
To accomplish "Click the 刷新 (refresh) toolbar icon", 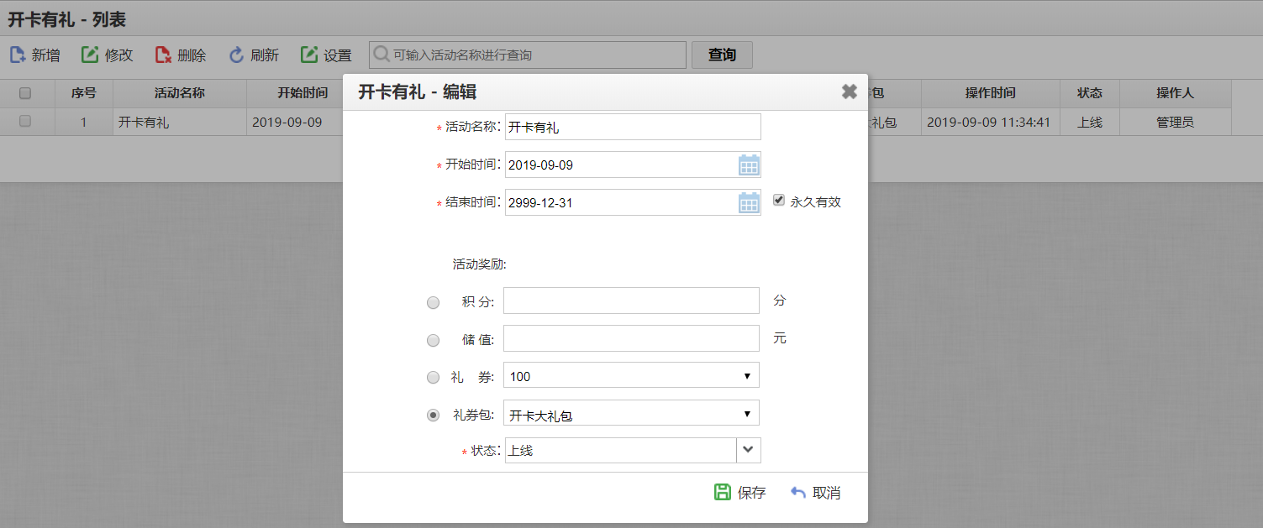I will point(236,55).
